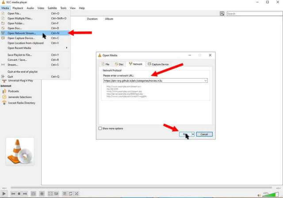Select Quit at the end of playlist

35,72
